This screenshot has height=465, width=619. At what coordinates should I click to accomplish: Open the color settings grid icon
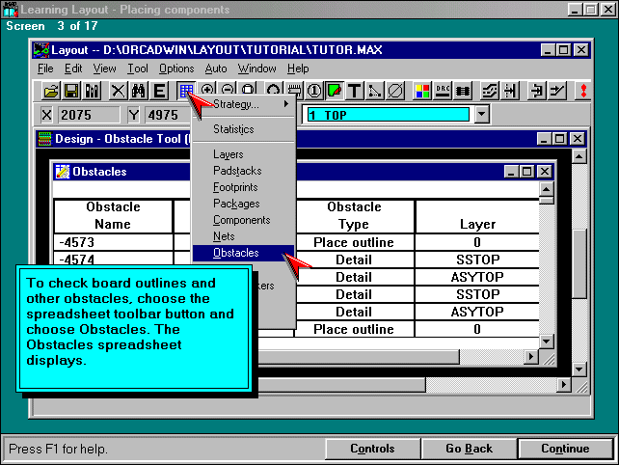coord(422,92)
